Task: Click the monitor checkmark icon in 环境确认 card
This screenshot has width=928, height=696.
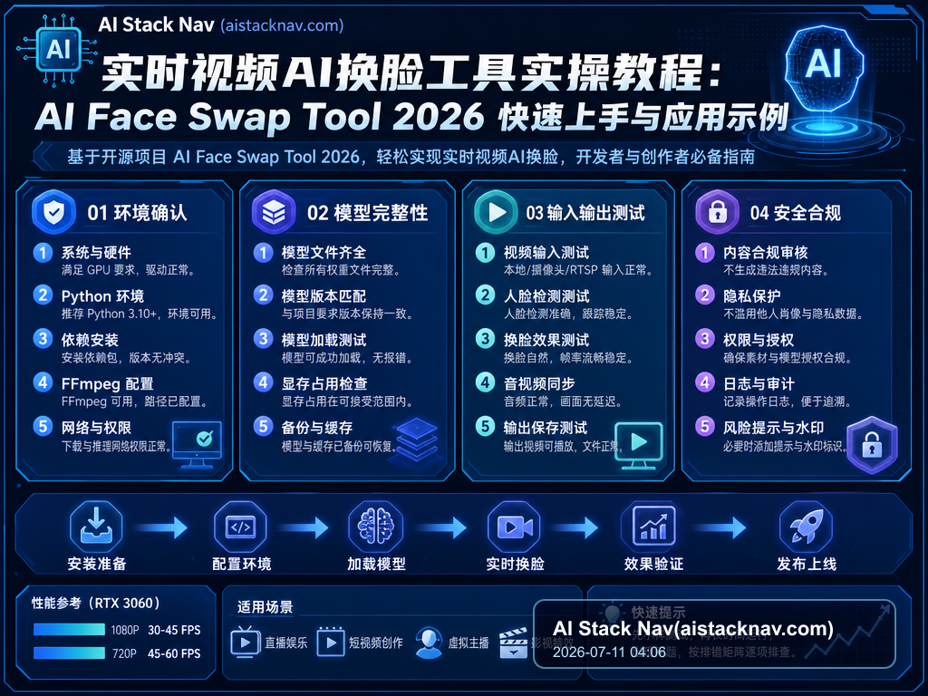Action: tap(197, 444)
